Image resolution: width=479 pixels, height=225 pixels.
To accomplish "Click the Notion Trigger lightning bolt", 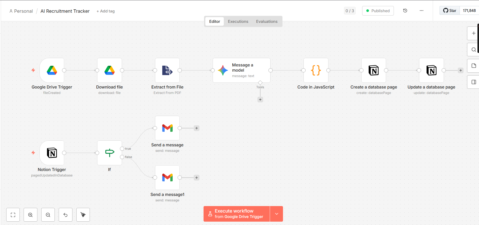I will tap(33, 153).
